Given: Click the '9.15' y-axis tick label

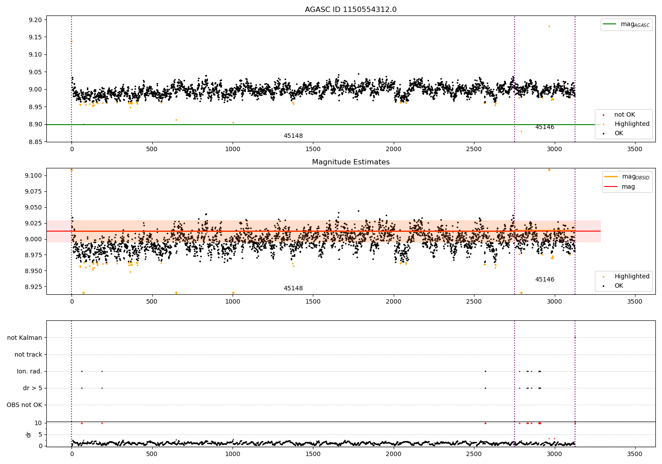Looking at the screenshot, I should click(35, 37).
